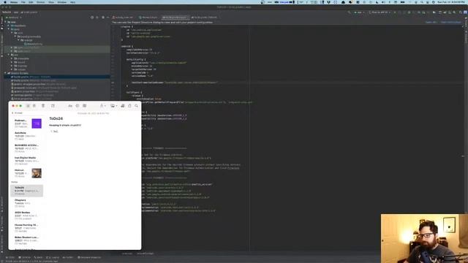Hide the project panel with minus icon
The image size is (468, 263).
(107, 18)
